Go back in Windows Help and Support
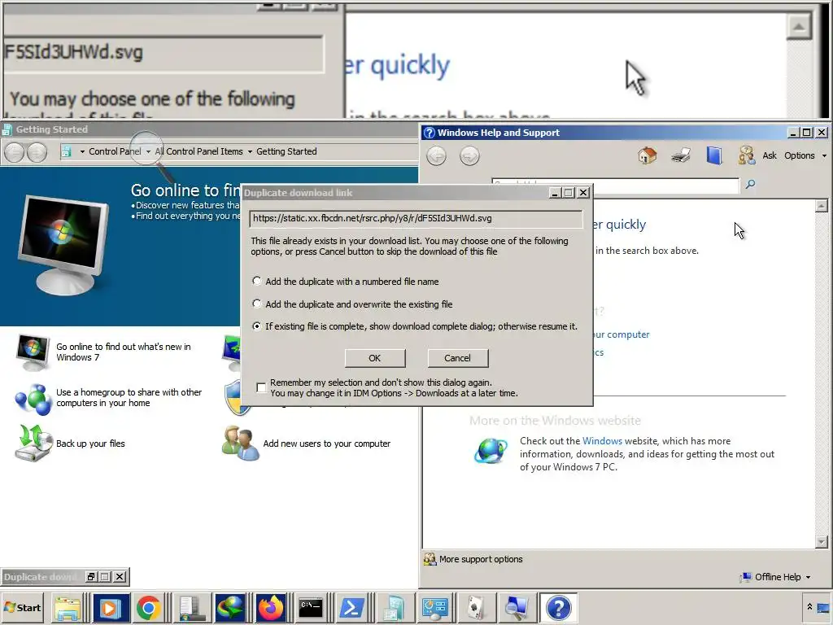 pos(436,156)
